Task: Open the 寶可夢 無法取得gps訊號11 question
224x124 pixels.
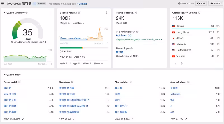Action: pos(74,106)
